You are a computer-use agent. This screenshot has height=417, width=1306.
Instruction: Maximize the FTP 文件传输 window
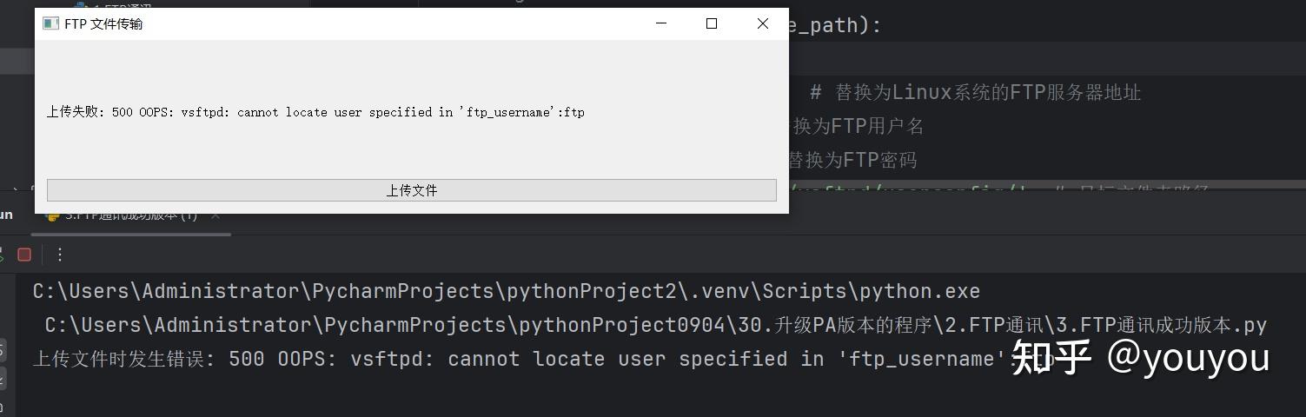712,23
